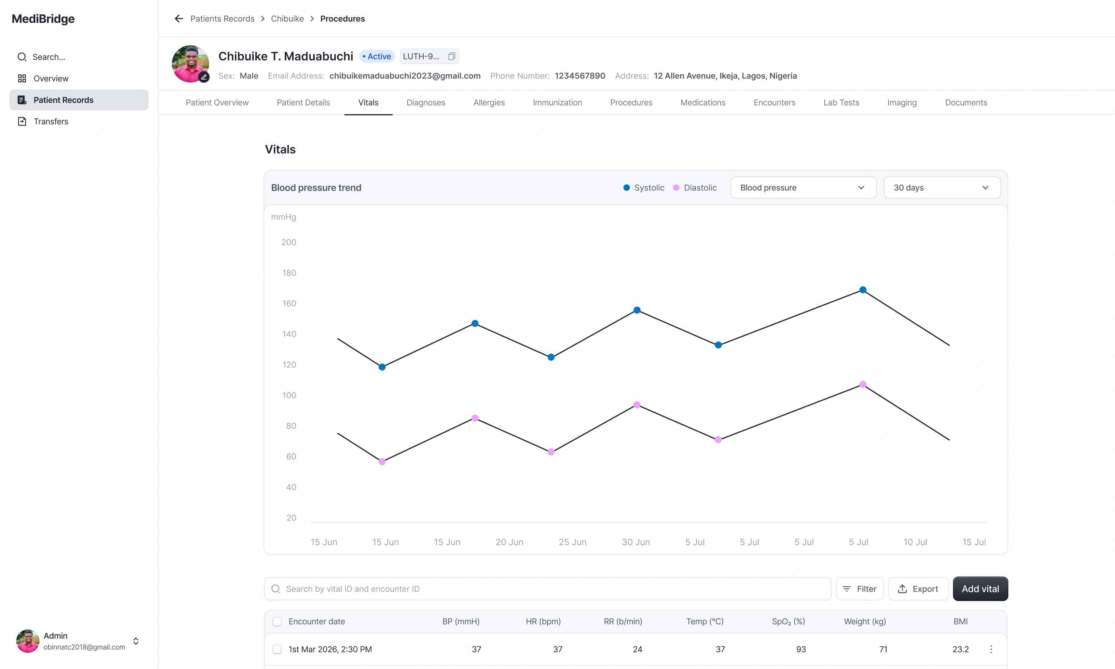Viewport: 1115px width, 669px height.
Task: Toggle the Systolic legend dot
Action: point(627,188)
